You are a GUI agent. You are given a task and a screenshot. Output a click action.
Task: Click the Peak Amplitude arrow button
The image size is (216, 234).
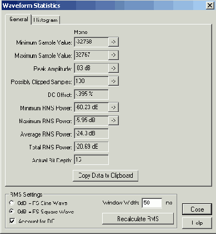pyautogui.click(x=113, y=68)
